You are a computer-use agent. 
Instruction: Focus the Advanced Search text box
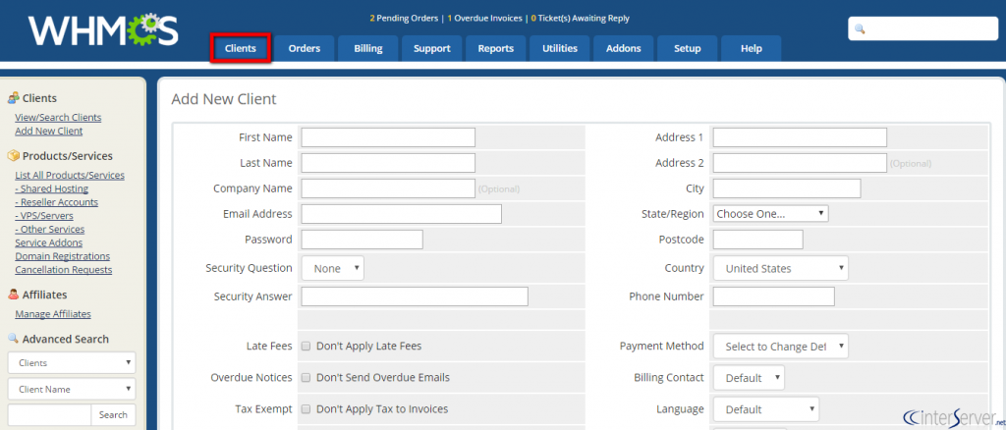[x=49, y=415]
